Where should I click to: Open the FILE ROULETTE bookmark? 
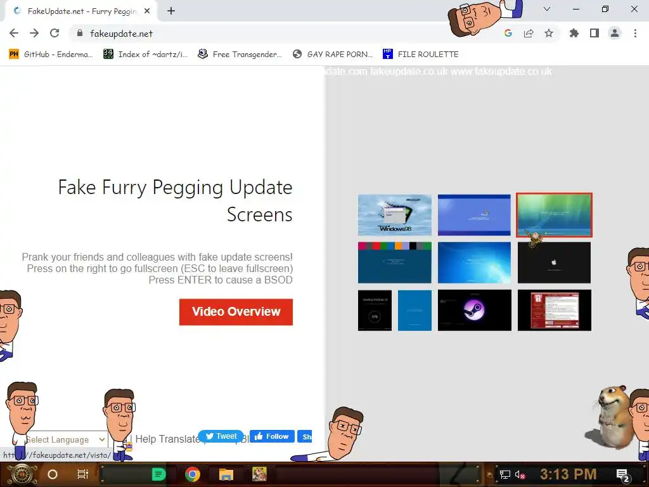pos(421,55)
